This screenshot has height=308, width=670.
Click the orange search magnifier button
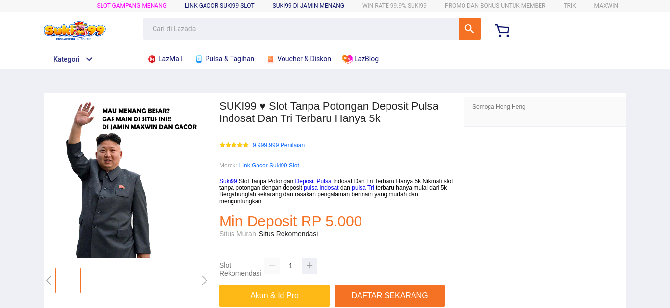pos(469,29)
